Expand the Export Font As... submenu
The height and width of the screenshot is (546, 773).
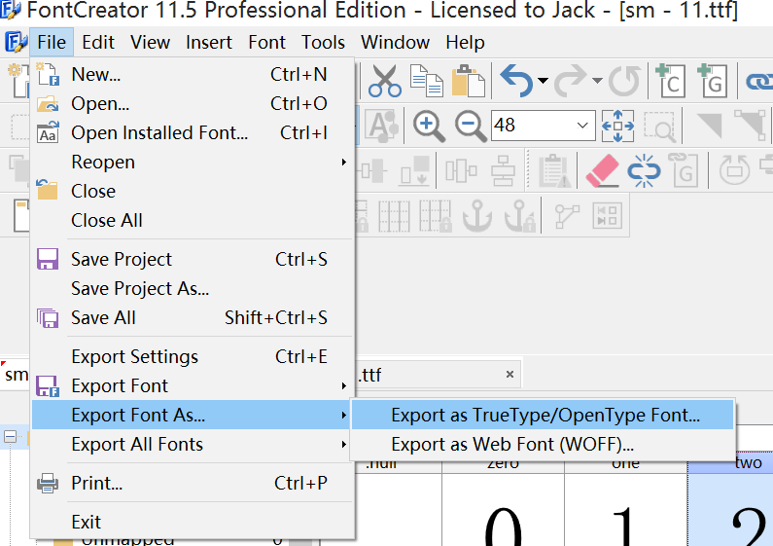(193, 415)
